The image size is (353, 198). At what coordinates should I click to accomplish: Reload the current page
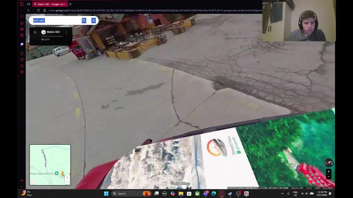click(x=38, y=10)
